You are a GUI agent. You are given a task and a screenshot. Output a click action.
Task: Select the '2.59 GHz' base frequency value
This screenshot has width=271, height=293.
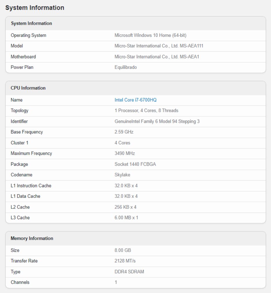124,132
